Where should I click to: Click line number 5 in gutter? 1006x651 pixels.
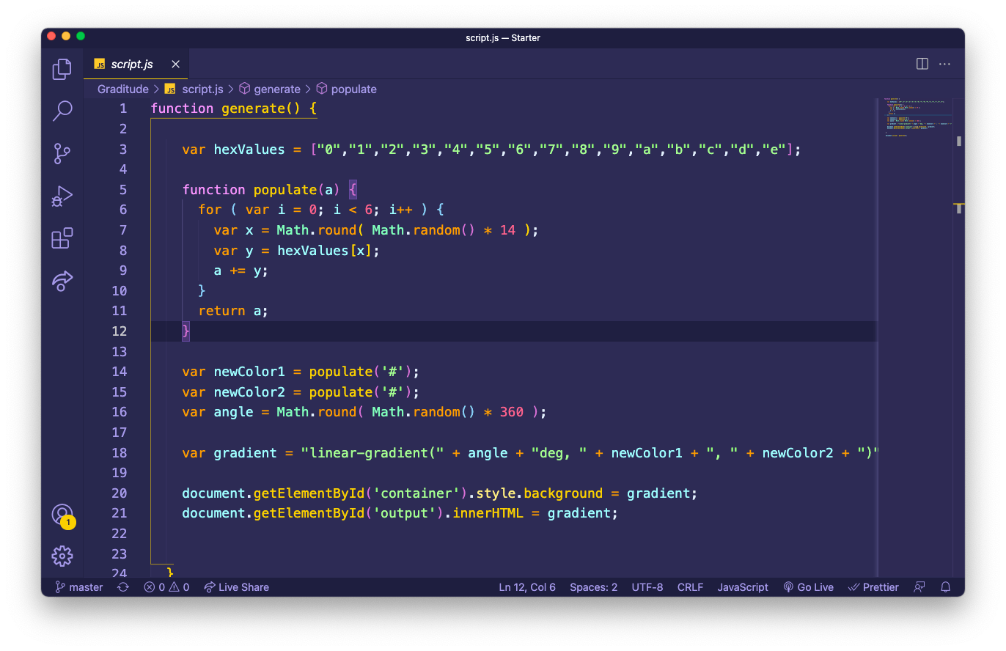point(123,190)
